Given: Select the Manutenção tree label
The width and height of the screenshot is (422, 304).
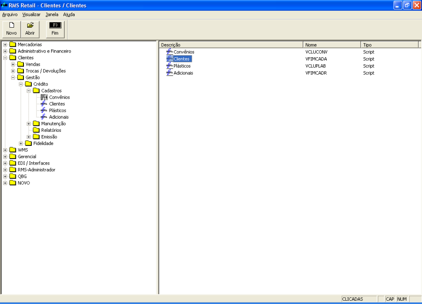Looking at the screenshot, I should [x=53, y=124].
